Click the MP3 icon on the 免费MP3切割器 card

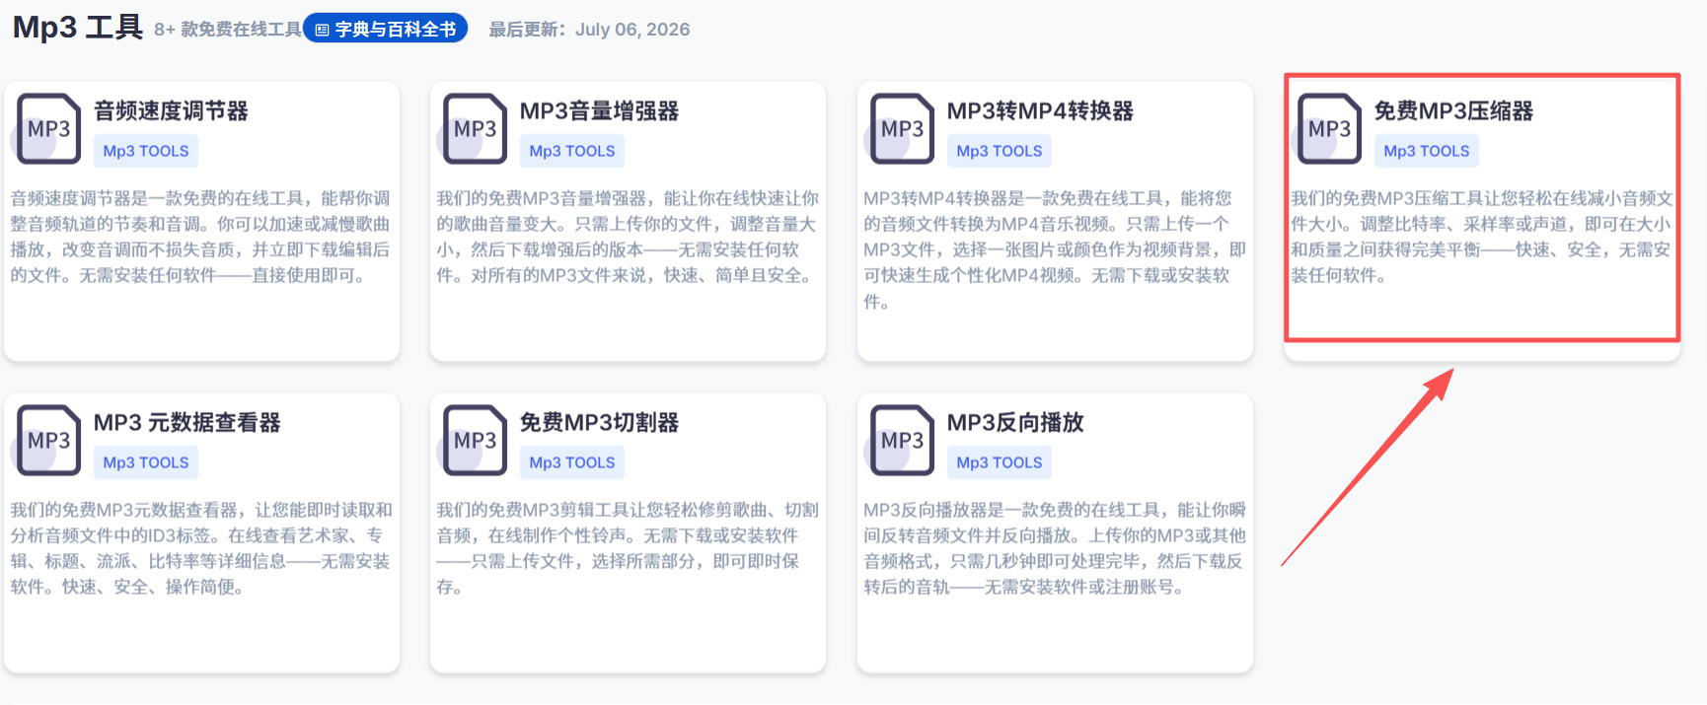473,440
